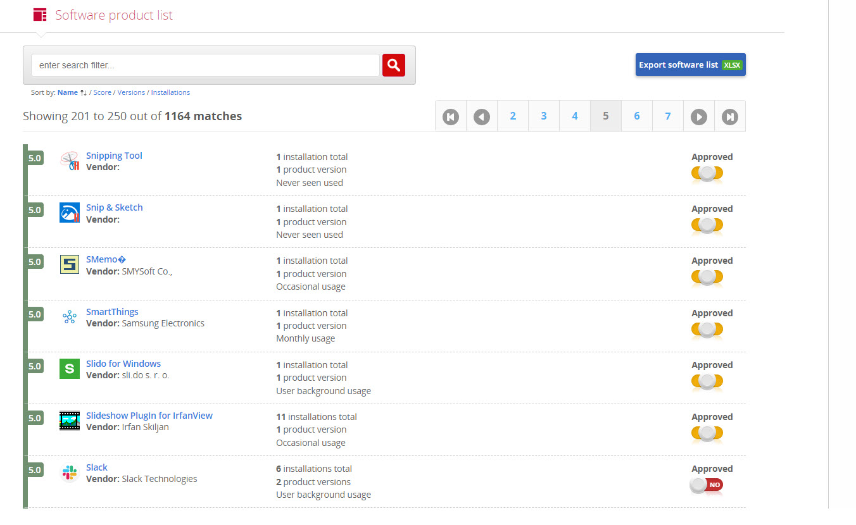Viewport: 856px width, 525px height.
Task: Sort the list by Installations
Action: pyautogui.click(x=170, y=92)
